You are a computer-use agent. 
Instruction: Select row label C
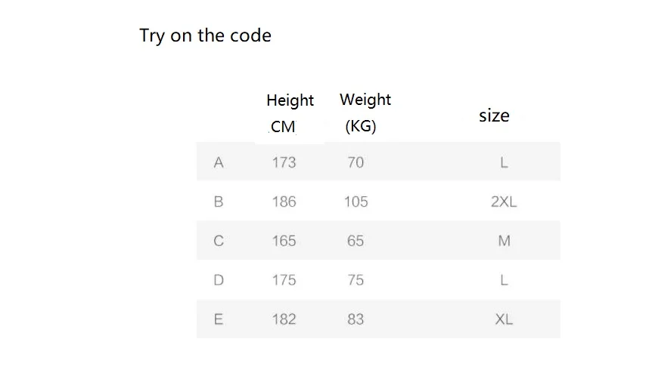coord(219,241)
